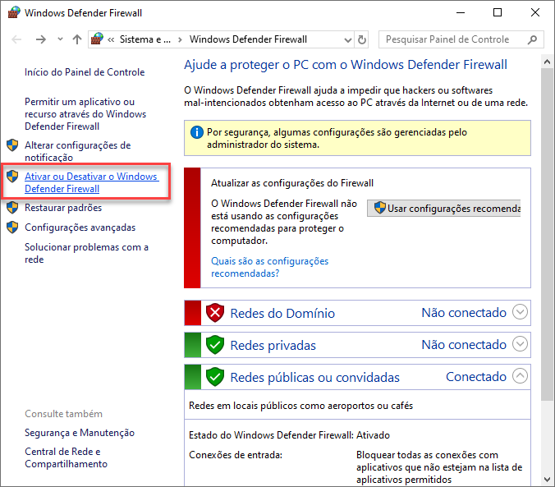
Task: Click the shield icon beside Restaurar padrões
Action: [12, 208]
